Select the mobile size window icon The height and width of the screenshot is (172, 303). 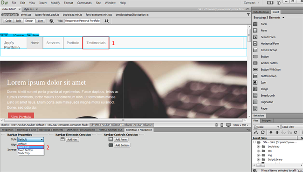point(216,125)
